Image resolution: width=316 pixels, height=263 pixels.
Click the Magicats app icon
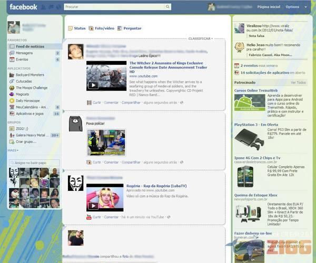coord(12,94)
